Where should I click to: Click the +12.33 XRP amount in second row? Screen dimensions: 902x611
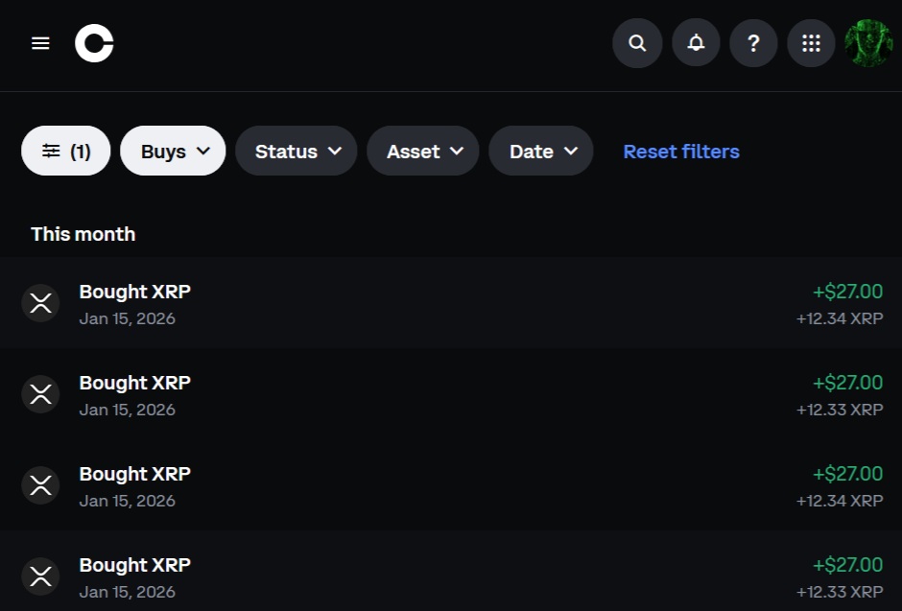click(x=840, y=410)
